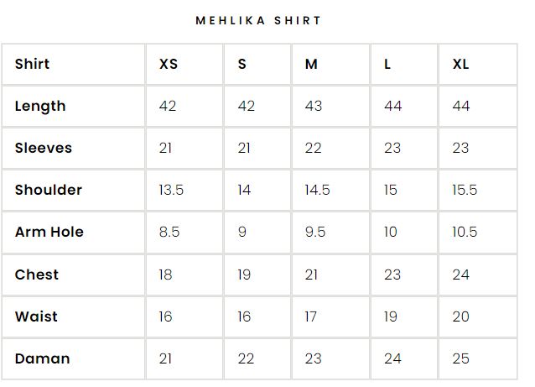The height and width of the screenshot is (387, 535).
Task: Select the S column header
Action: click(x=242, y=64)
